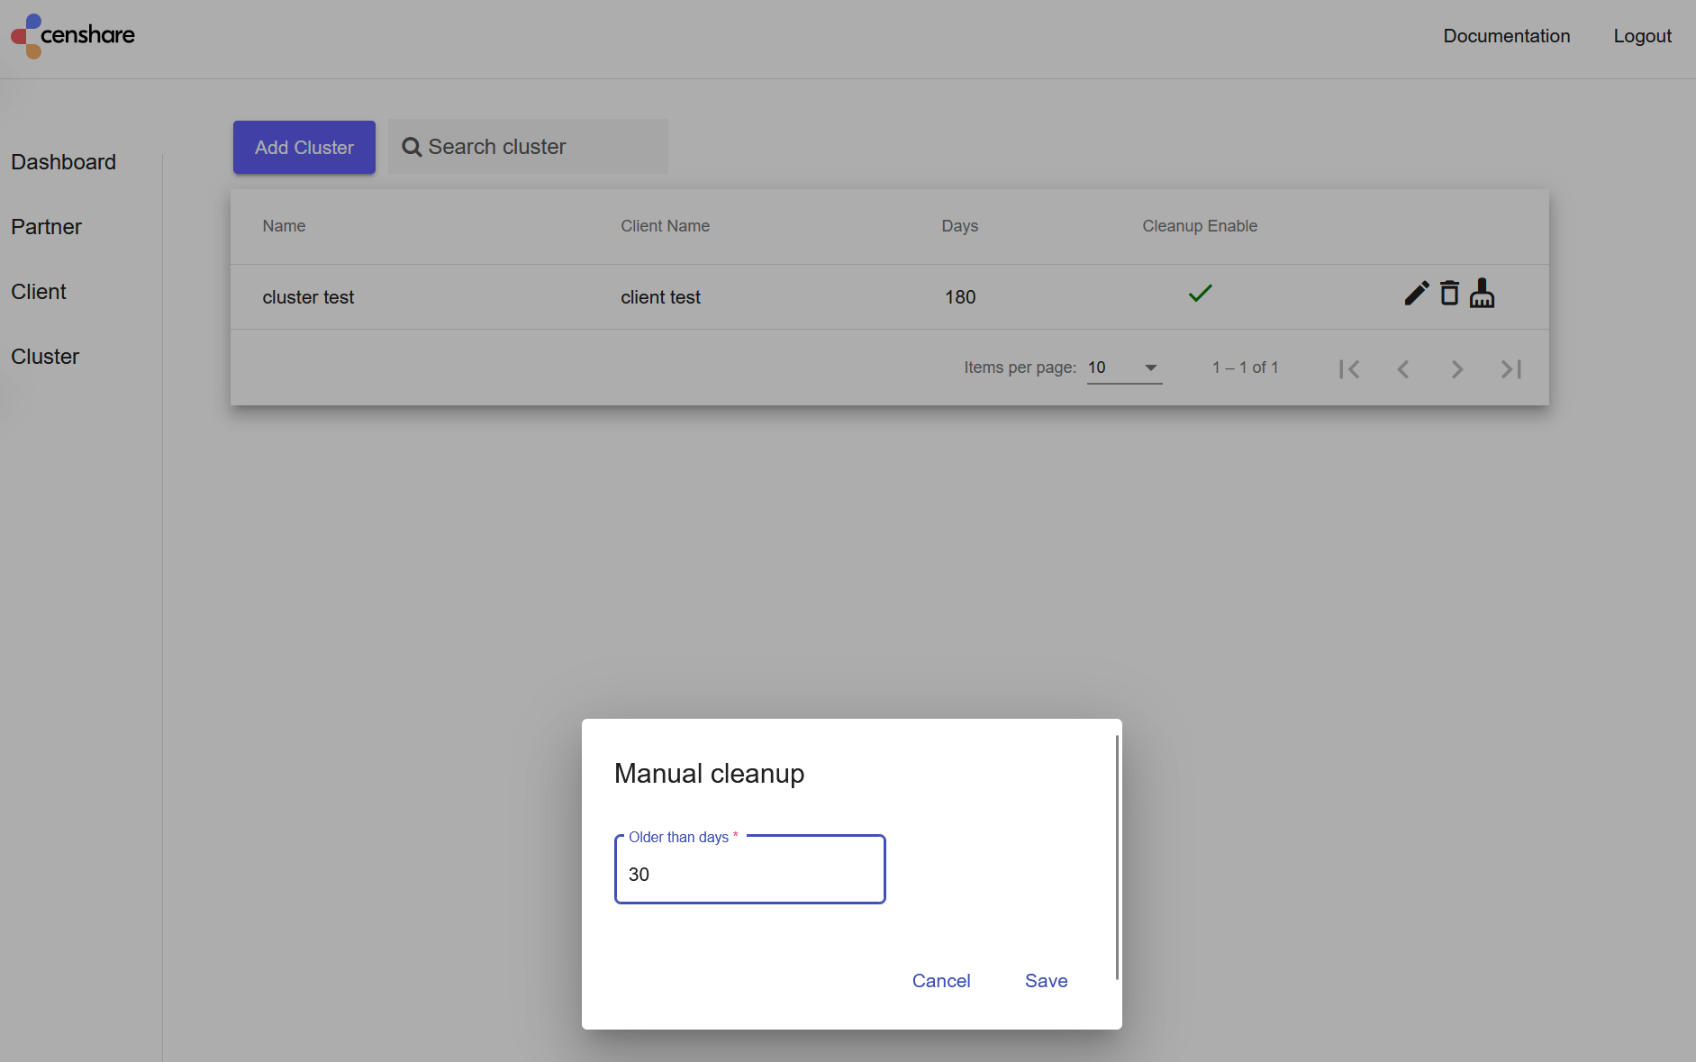1696x1062 pixels.
Task: Open the Partner section in sidebar
Action: (46, 227)
